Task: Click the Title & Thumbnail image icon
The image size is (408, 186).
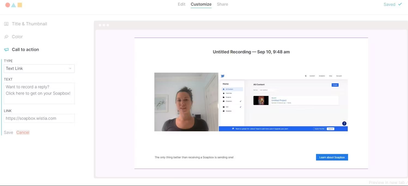Action: 6,24
